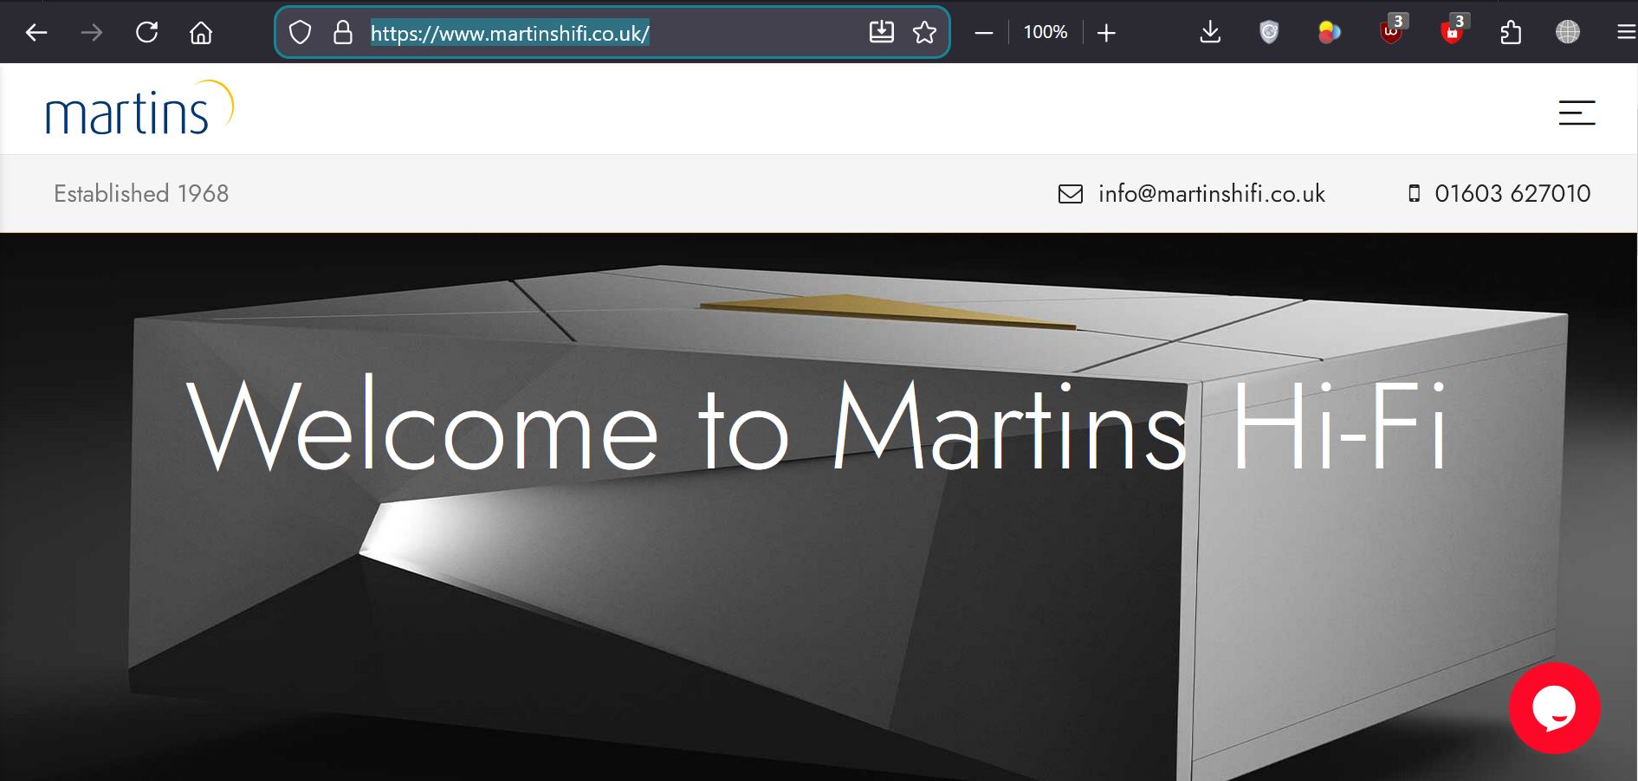Viewport: 1638px width, 781px height.
Task: Email info@martinshifi.co.uk link
Action: (x=1212, y=193)
